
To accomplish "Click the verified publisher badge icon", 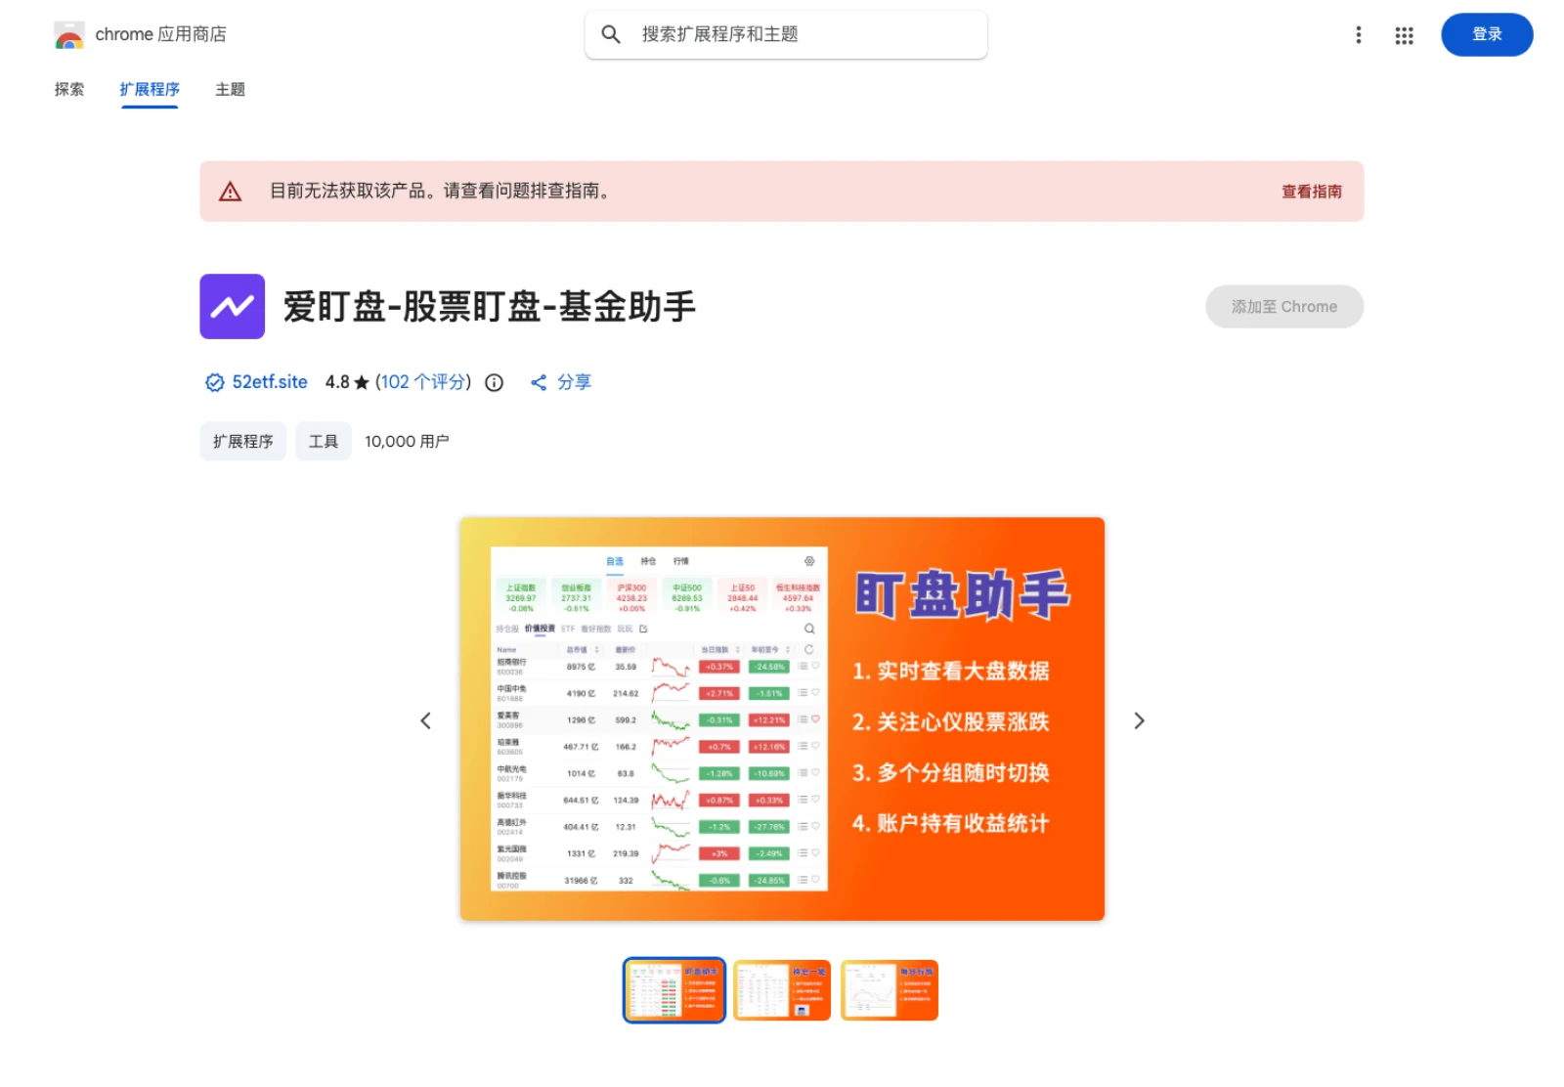I will pos(214,382).
